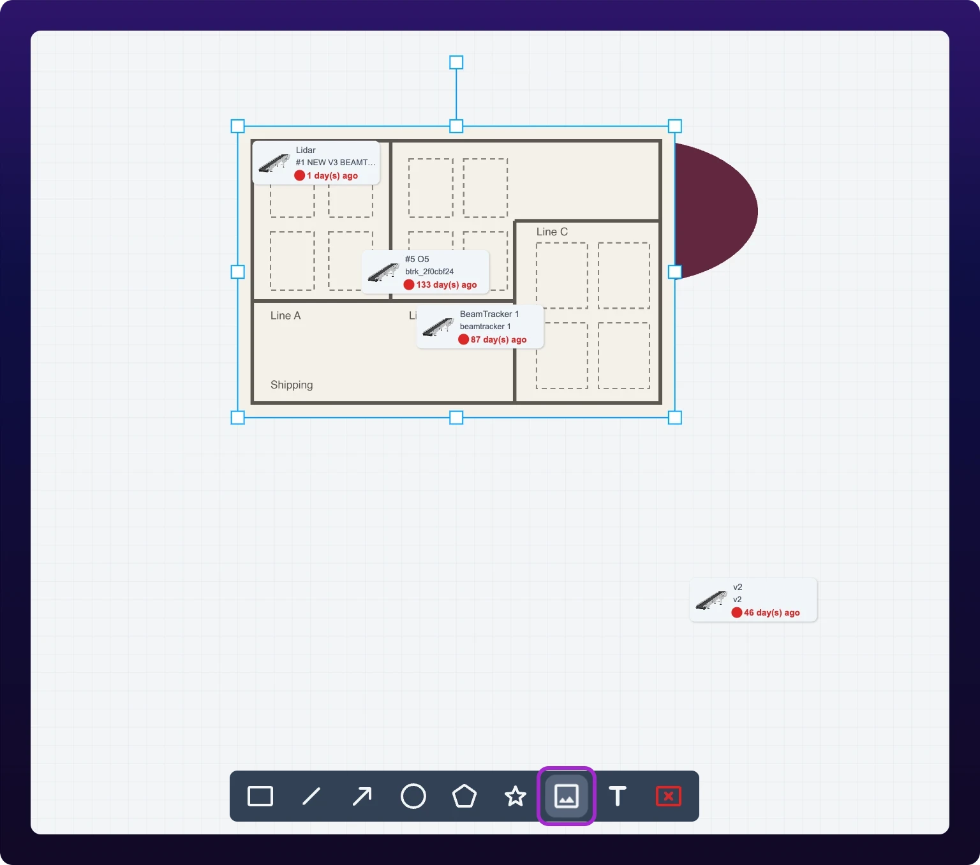
Task: Select the Circle shape tool
Action: point(413,796)
